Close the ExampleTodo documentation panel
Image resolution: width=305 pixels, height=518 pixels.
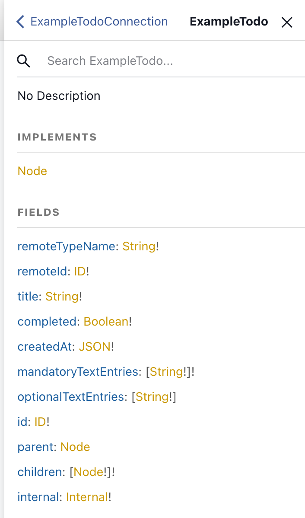pyautogui.click(x=287, y=22)
